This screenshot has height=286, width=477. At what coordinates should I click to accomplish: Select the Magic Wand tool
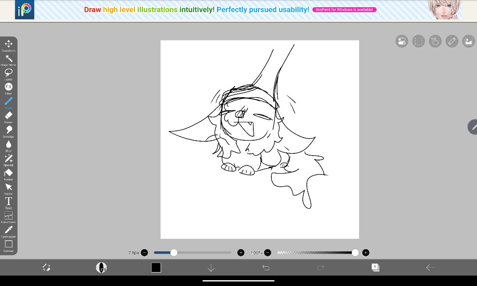point(8,58)
